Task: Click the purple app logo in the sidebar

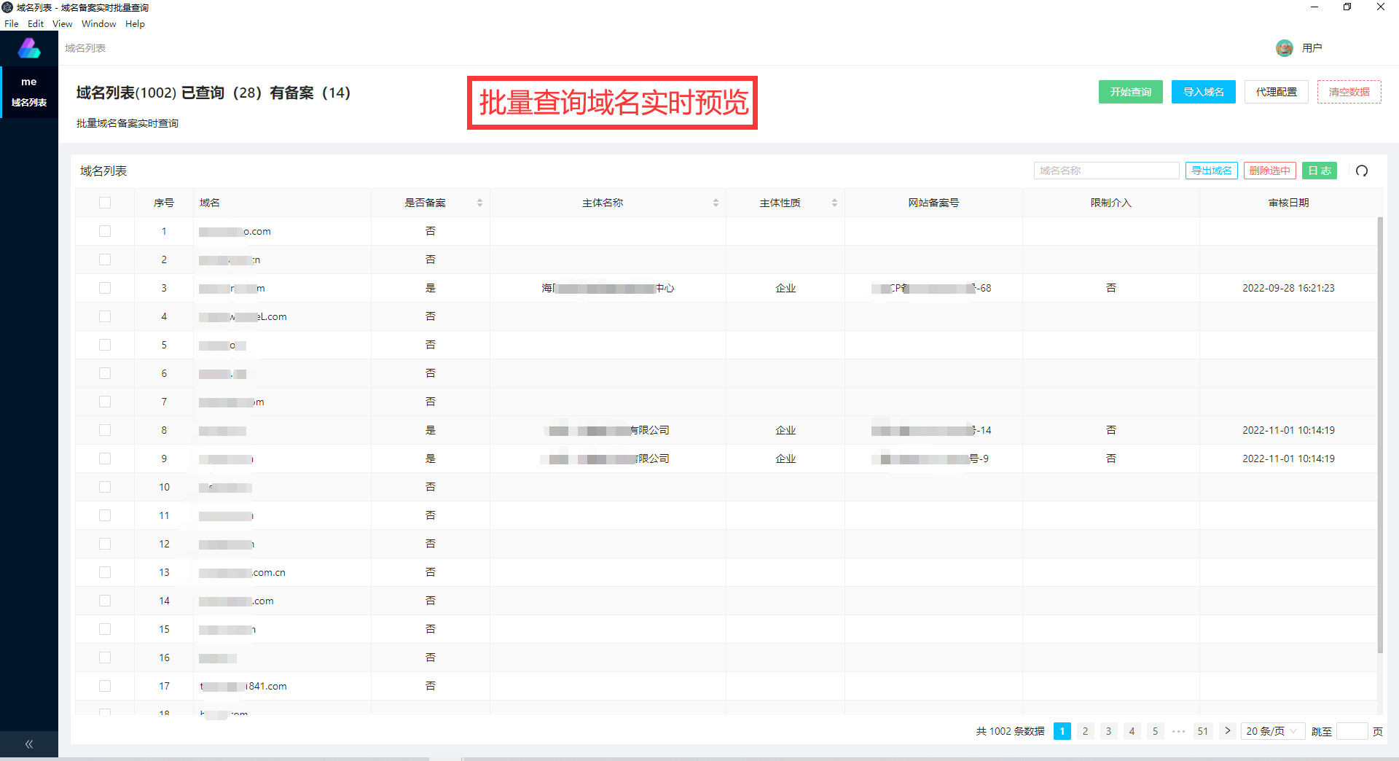Action: pyautogui.click(x=29, y=47)
